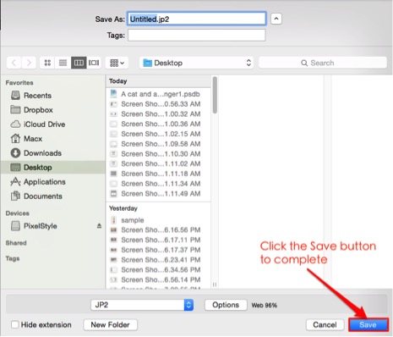Select Screen Sho...1.11.49 AM file
This screenshot has width=393, height=337.
coord(158,194)
